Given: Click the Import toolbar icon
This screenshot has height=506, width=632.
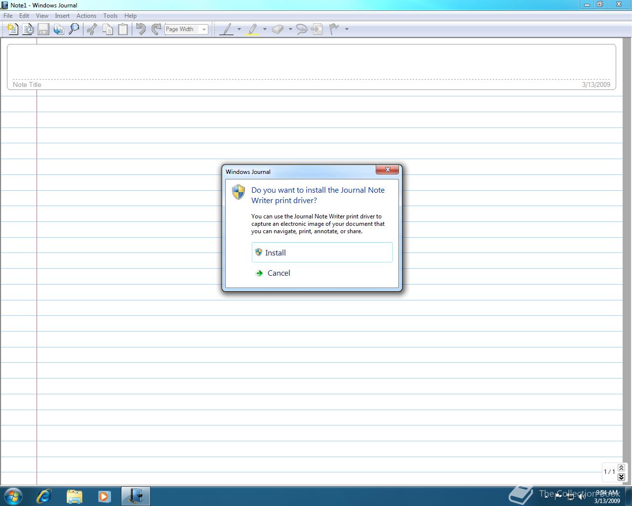Looking at the screenshot, I should 59,29.
